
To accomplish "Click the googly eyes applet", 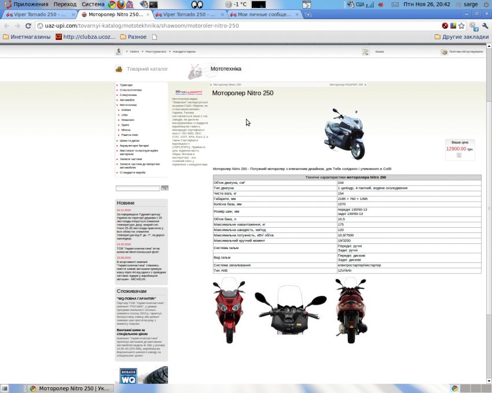I will tap(197, 5).
